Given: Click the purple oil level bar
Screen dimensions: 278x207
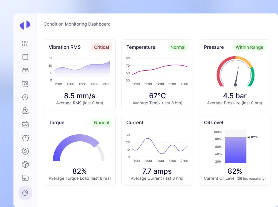Looking at the screenshot, I should pos(235,150).
